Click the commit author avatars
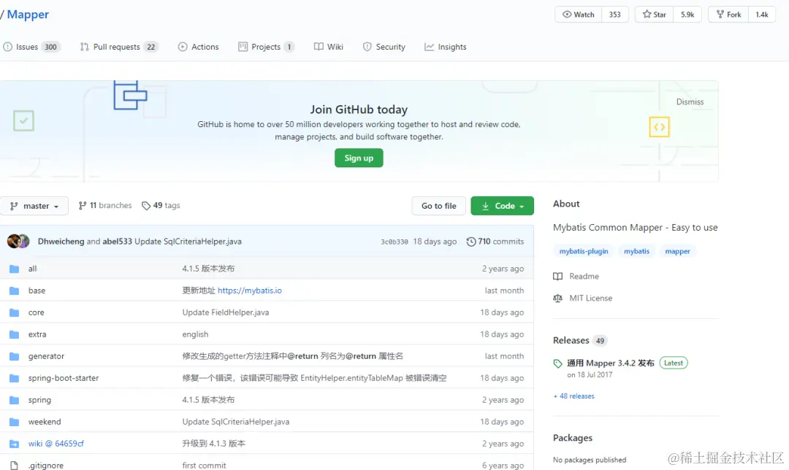 pos(18,242)
